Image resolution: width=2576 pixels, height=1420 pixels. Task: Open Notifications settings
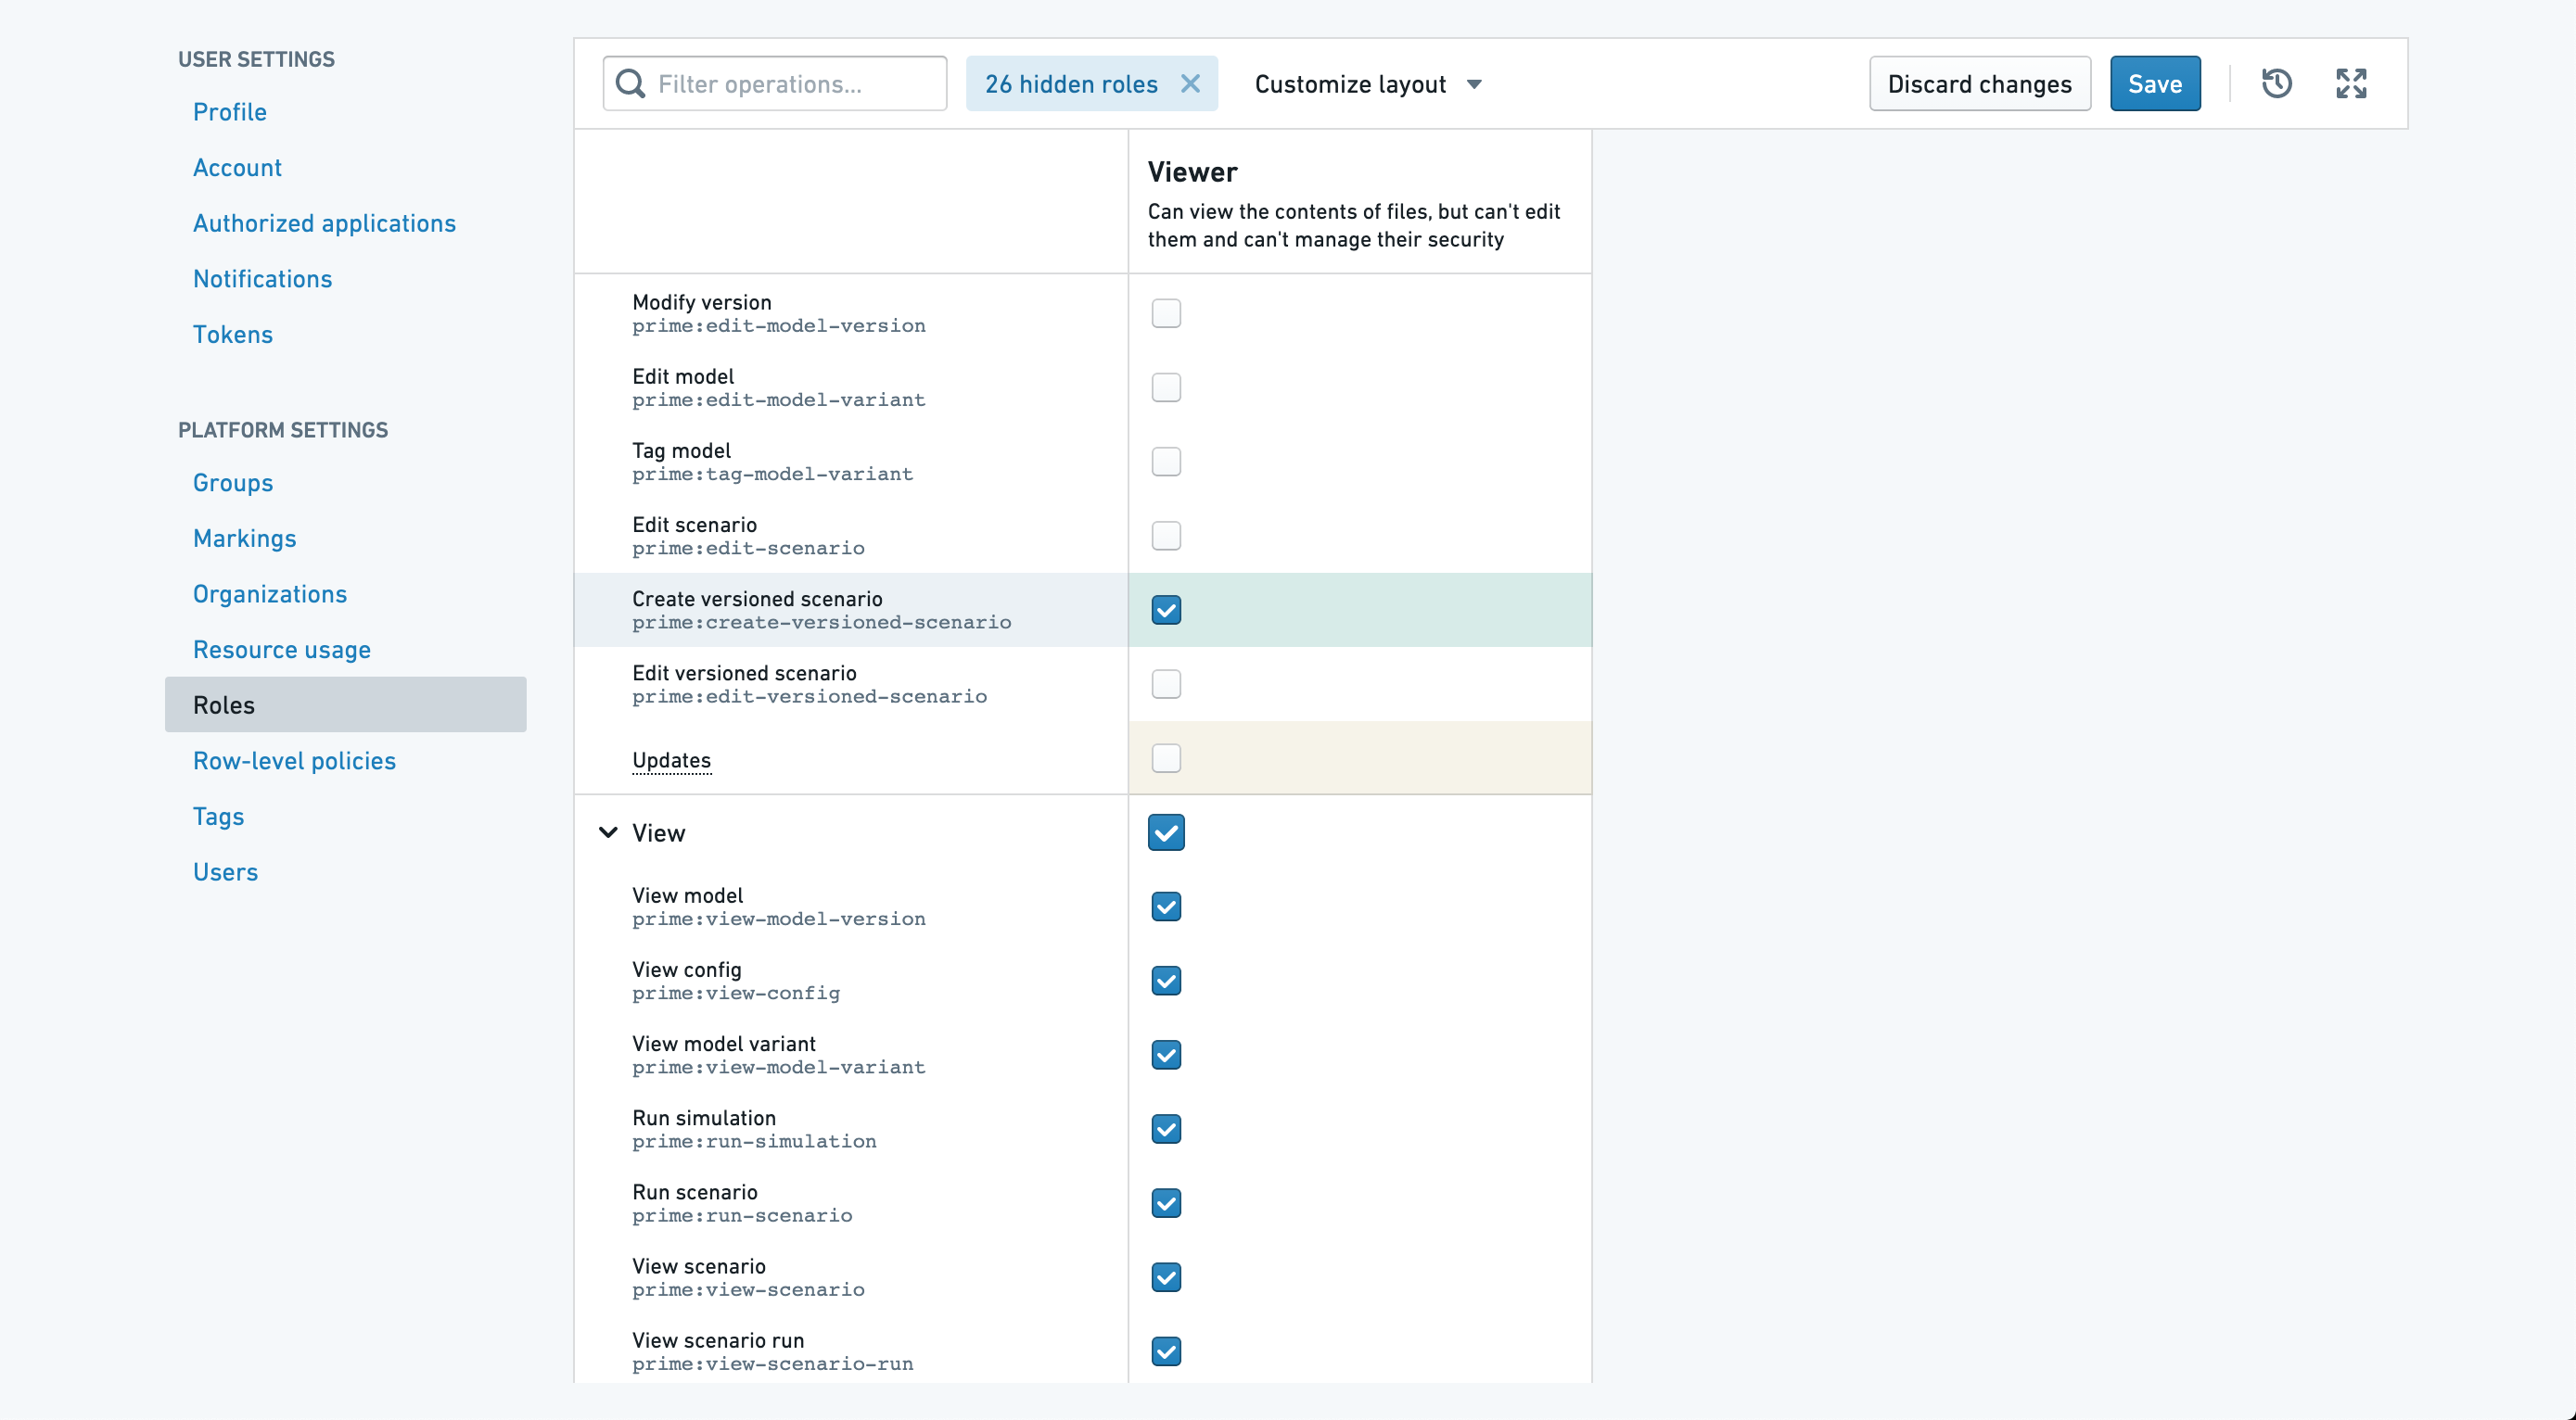pyautogui.click(x=262, y=279)
